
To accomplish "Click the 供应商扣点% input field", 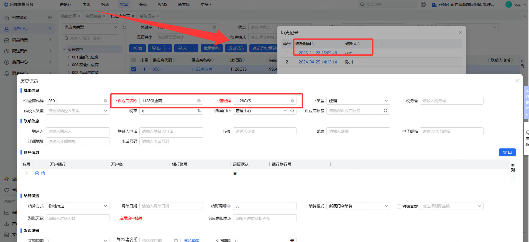I will (265, 218).
